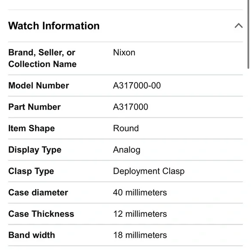Click the Display Type label

coord(35,150)
